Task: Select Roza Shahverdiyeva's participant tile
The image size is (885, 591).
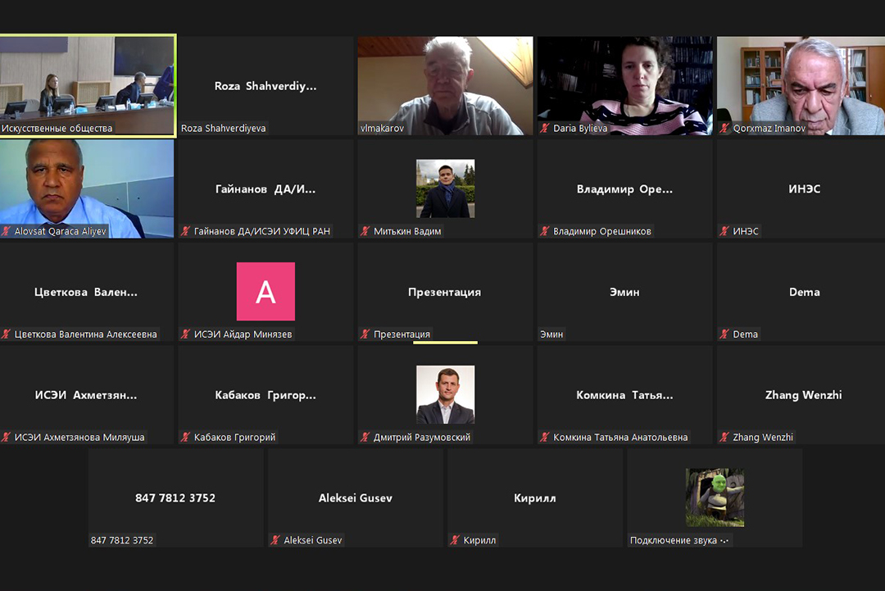Action: 265,85
